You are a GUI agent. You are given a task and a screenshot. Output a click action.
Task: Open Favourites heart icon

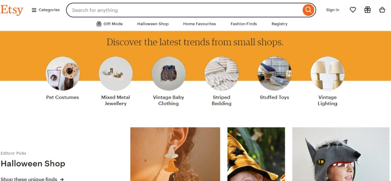[x=352, y=10]
